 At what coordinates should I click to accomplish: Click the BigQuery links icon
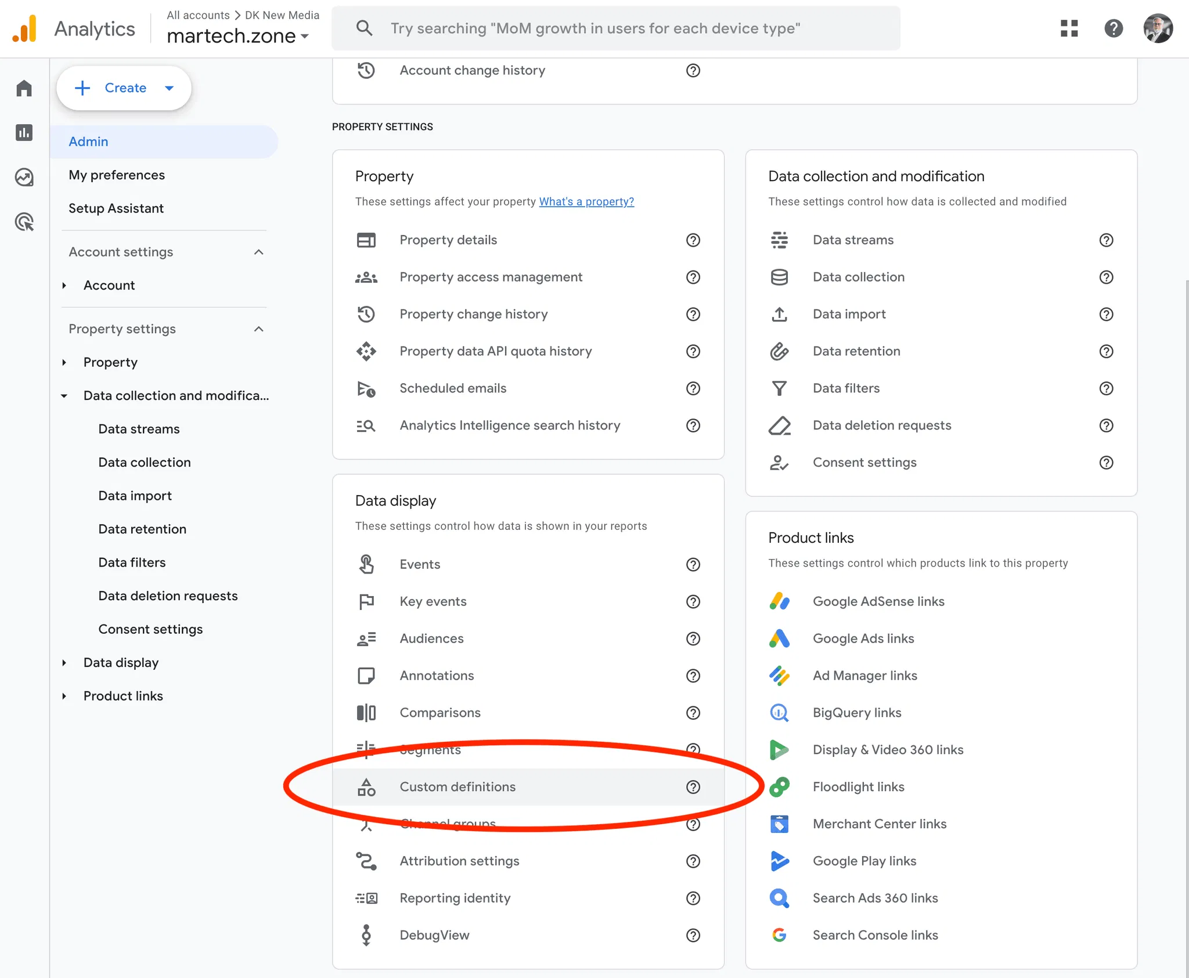click(779, 712)
